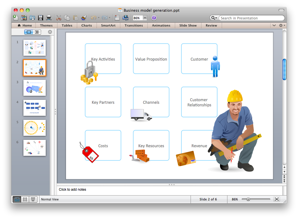Click the Cut scissors icon

coord(59,18)
